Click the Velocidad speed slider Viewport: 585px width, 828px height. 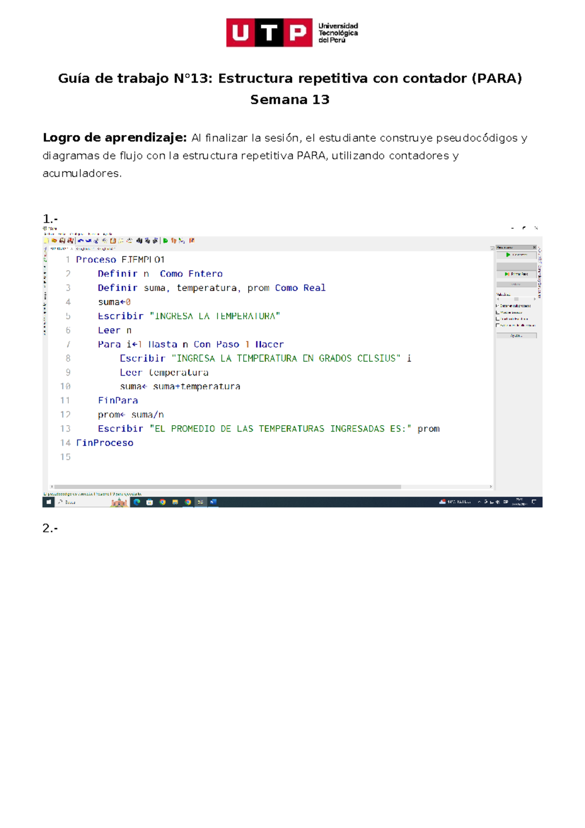[x=516, y=299]
